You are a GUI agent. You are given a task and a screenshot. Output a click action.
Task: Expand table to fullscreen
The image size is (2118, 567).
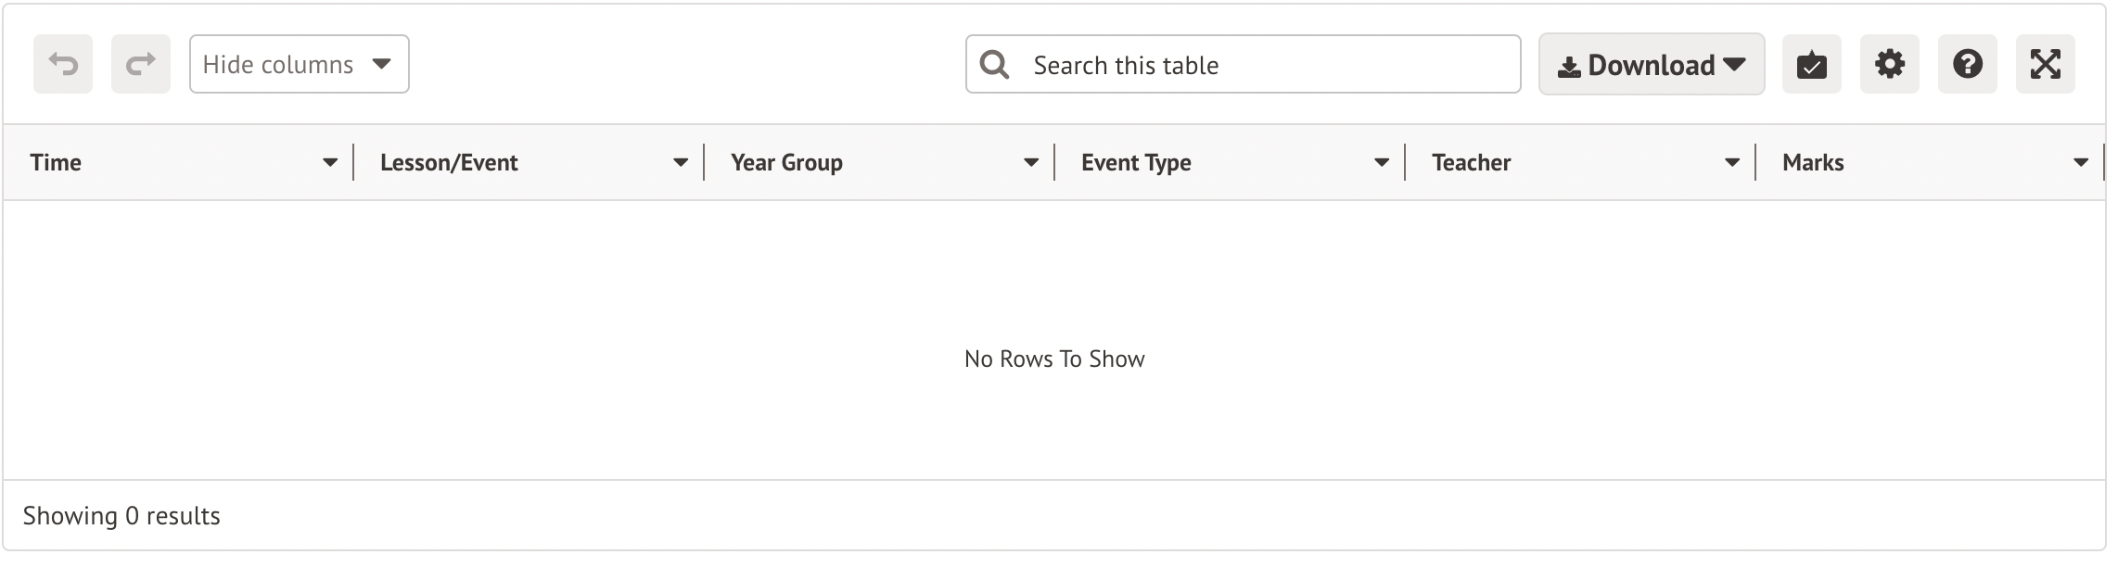2045,65
